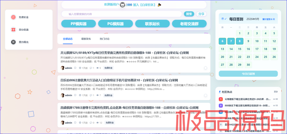This screenshot has height=134, width=287.
Task: Open the 免费彩金 icon in sidebar
Action: (13, 17)
